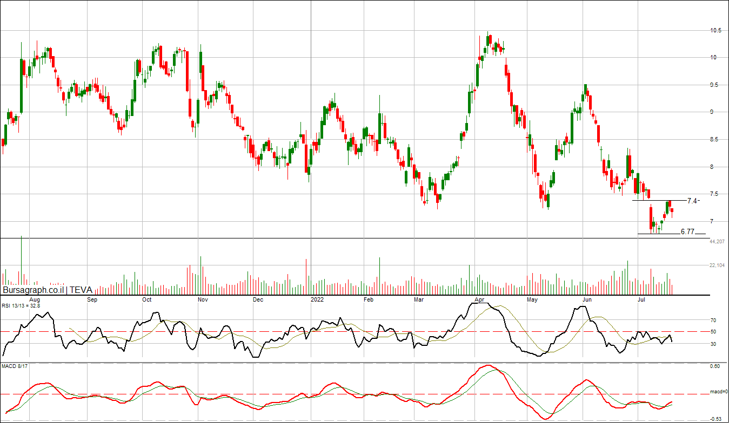
Task: Select the 6.77 support line annotation
Action: tap(687, 231)
